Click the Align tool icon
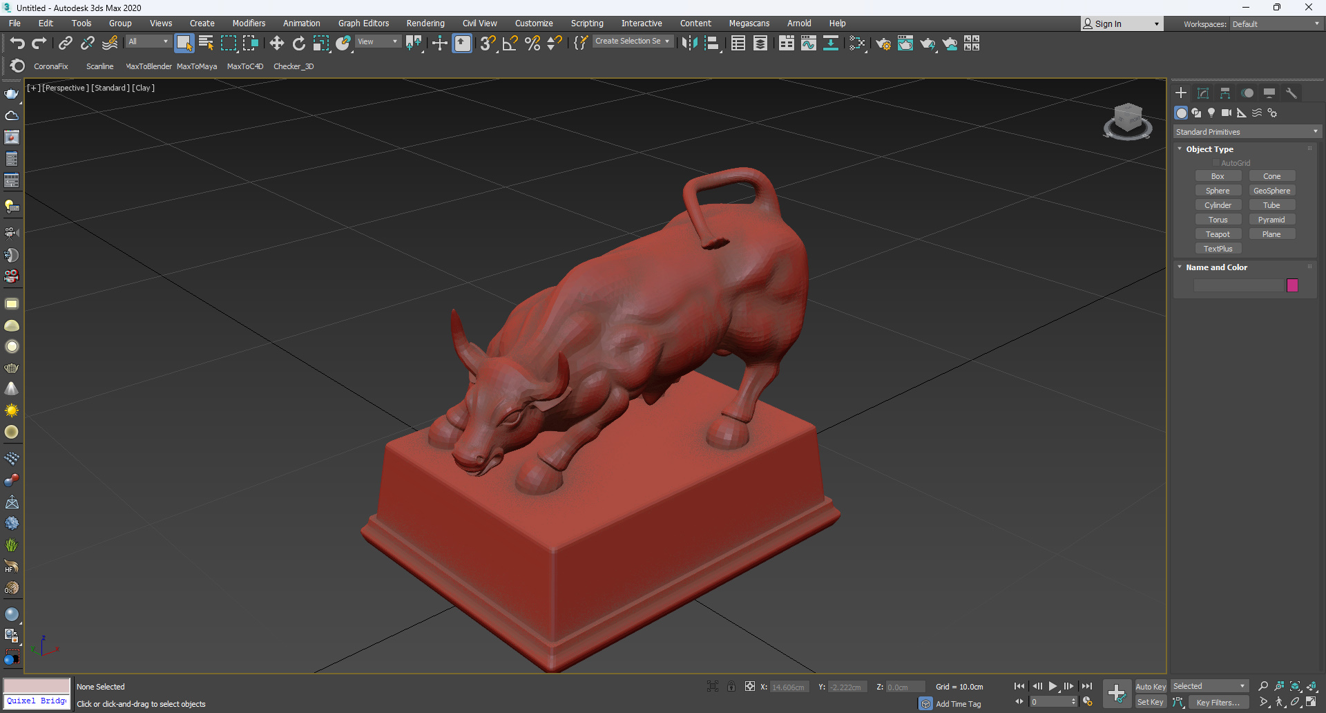 712,44
